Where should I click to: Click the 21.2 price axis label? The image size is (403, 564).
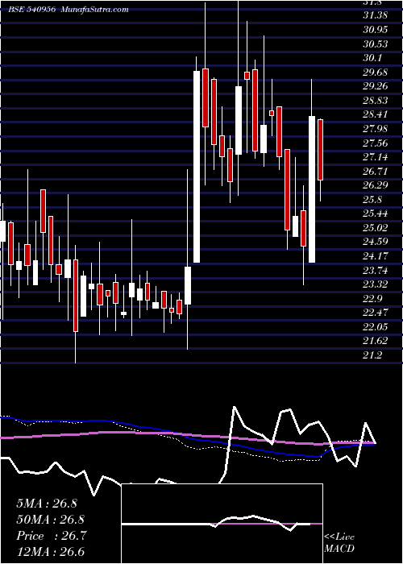pos(373,355)
